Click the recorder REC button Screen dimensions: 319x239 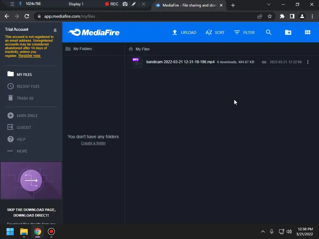(112, 4)
